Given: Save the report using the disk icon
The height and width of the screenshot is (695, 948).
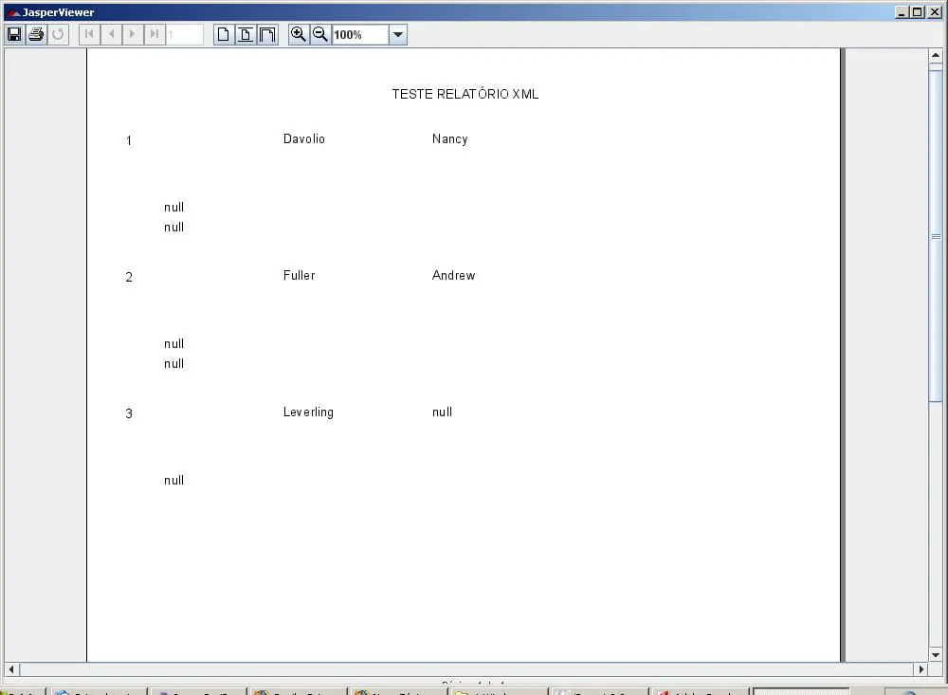Looking at the screenshot, I should point(14,34).
